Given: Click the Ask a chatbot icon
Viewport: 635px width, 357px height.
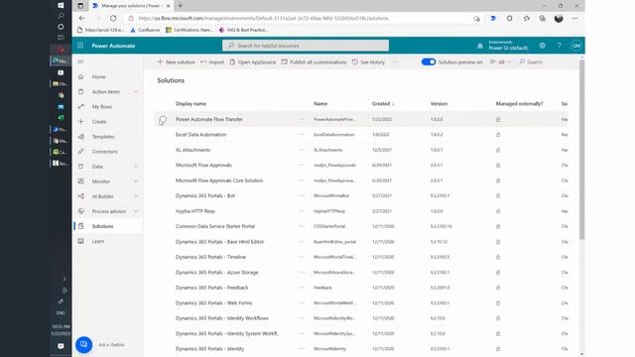Looking at the screenshot, I should [x=83, y=344].
